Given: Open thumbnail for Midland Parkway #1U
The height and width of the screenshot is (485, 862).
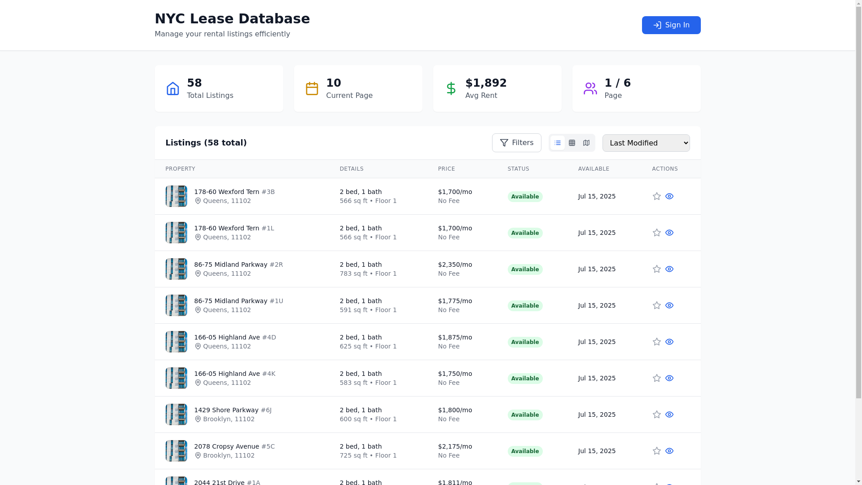Looking at the screenshot, I should click(176, 305).
